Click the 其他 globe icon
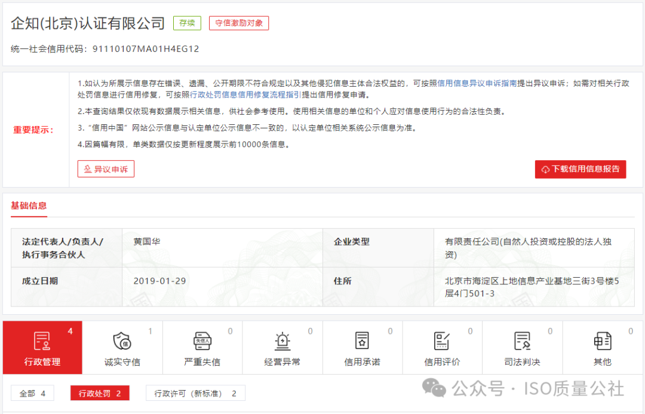 (602, 342)
